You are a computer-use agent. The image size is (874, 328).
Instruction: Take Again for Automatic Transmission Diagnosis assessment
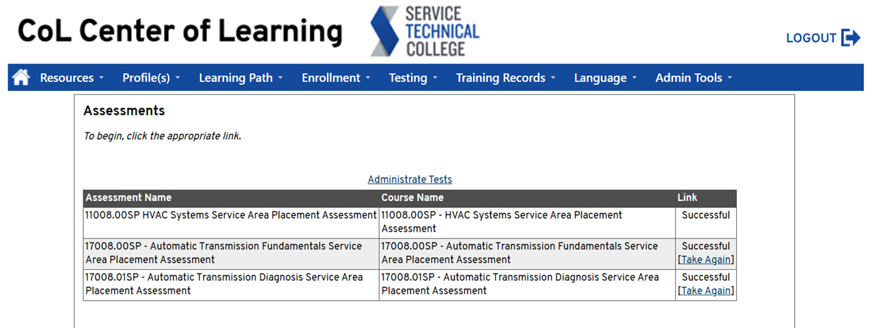(x=706, y=291)
